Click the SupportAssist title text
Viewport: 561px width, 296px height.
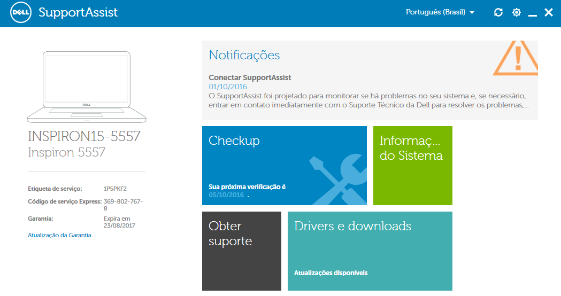point(78,12)
